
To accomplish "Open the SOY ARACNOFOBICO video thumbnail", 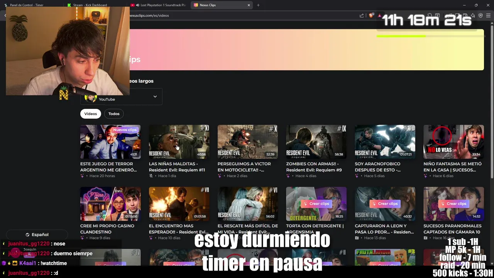I will coord(385,142).
